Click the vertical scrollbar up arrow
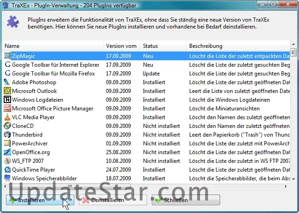299x213 pixels. [x=293, y=45]
